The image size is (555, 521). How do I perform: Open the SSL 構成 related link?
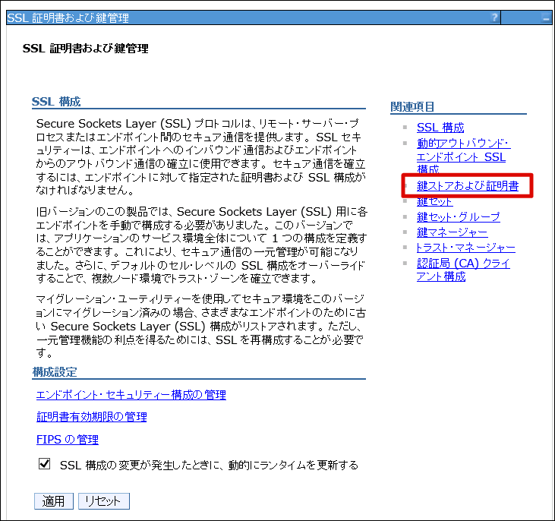coord(440,128)
